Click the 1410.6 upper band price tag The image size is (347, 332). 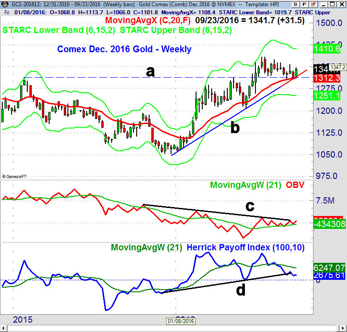pyautogui.click(x=327, y=49)
